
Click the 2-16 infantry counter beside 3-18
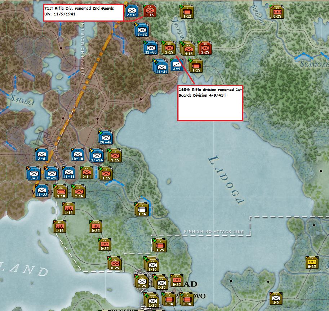(x=79, y=192)
